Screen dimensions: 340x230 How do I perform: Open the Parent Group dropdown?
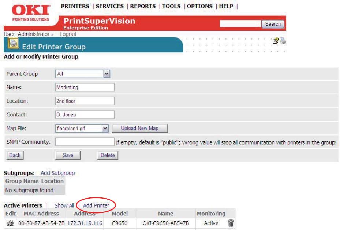(x=83, y=74)
